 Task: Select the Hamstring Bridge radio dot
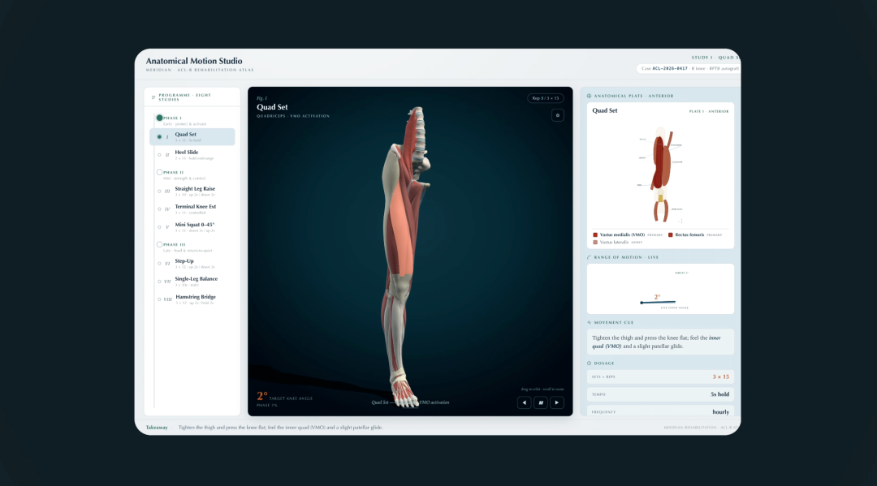pyautogui.click(x=159, y=299)
